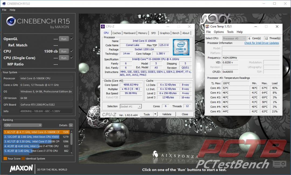
Task: Click the Check for Intel Driver Updates link
Action: click(261, 43)
